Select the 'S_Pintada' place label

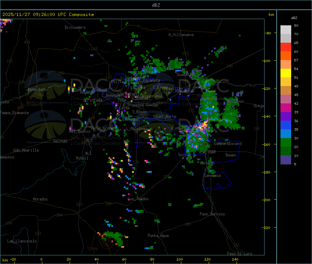coord(93,100)
